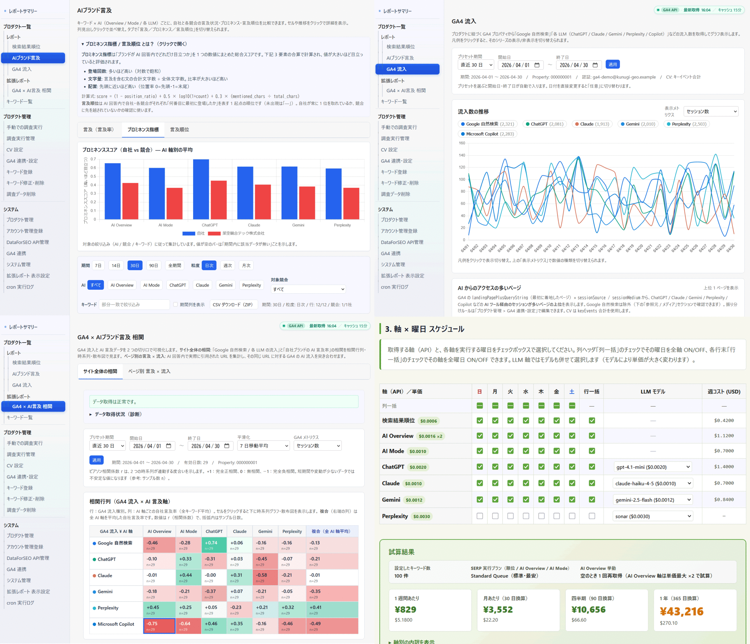Viewport: 750px width, 644px height.
Task: Switch to ページ別 言及 × 流入 tab
Action: point(149,372)
